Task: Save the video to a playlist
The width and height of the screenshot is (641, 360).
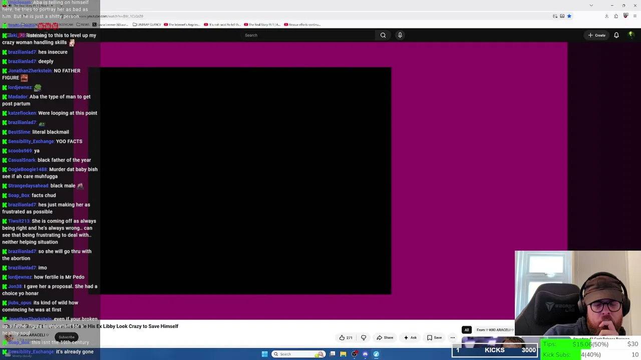Action: (434, 337)
